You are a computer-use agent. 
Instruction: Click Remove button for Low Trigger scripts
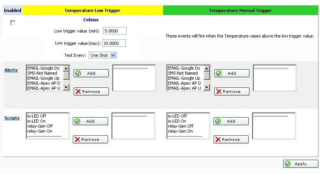tap(90, 140)
